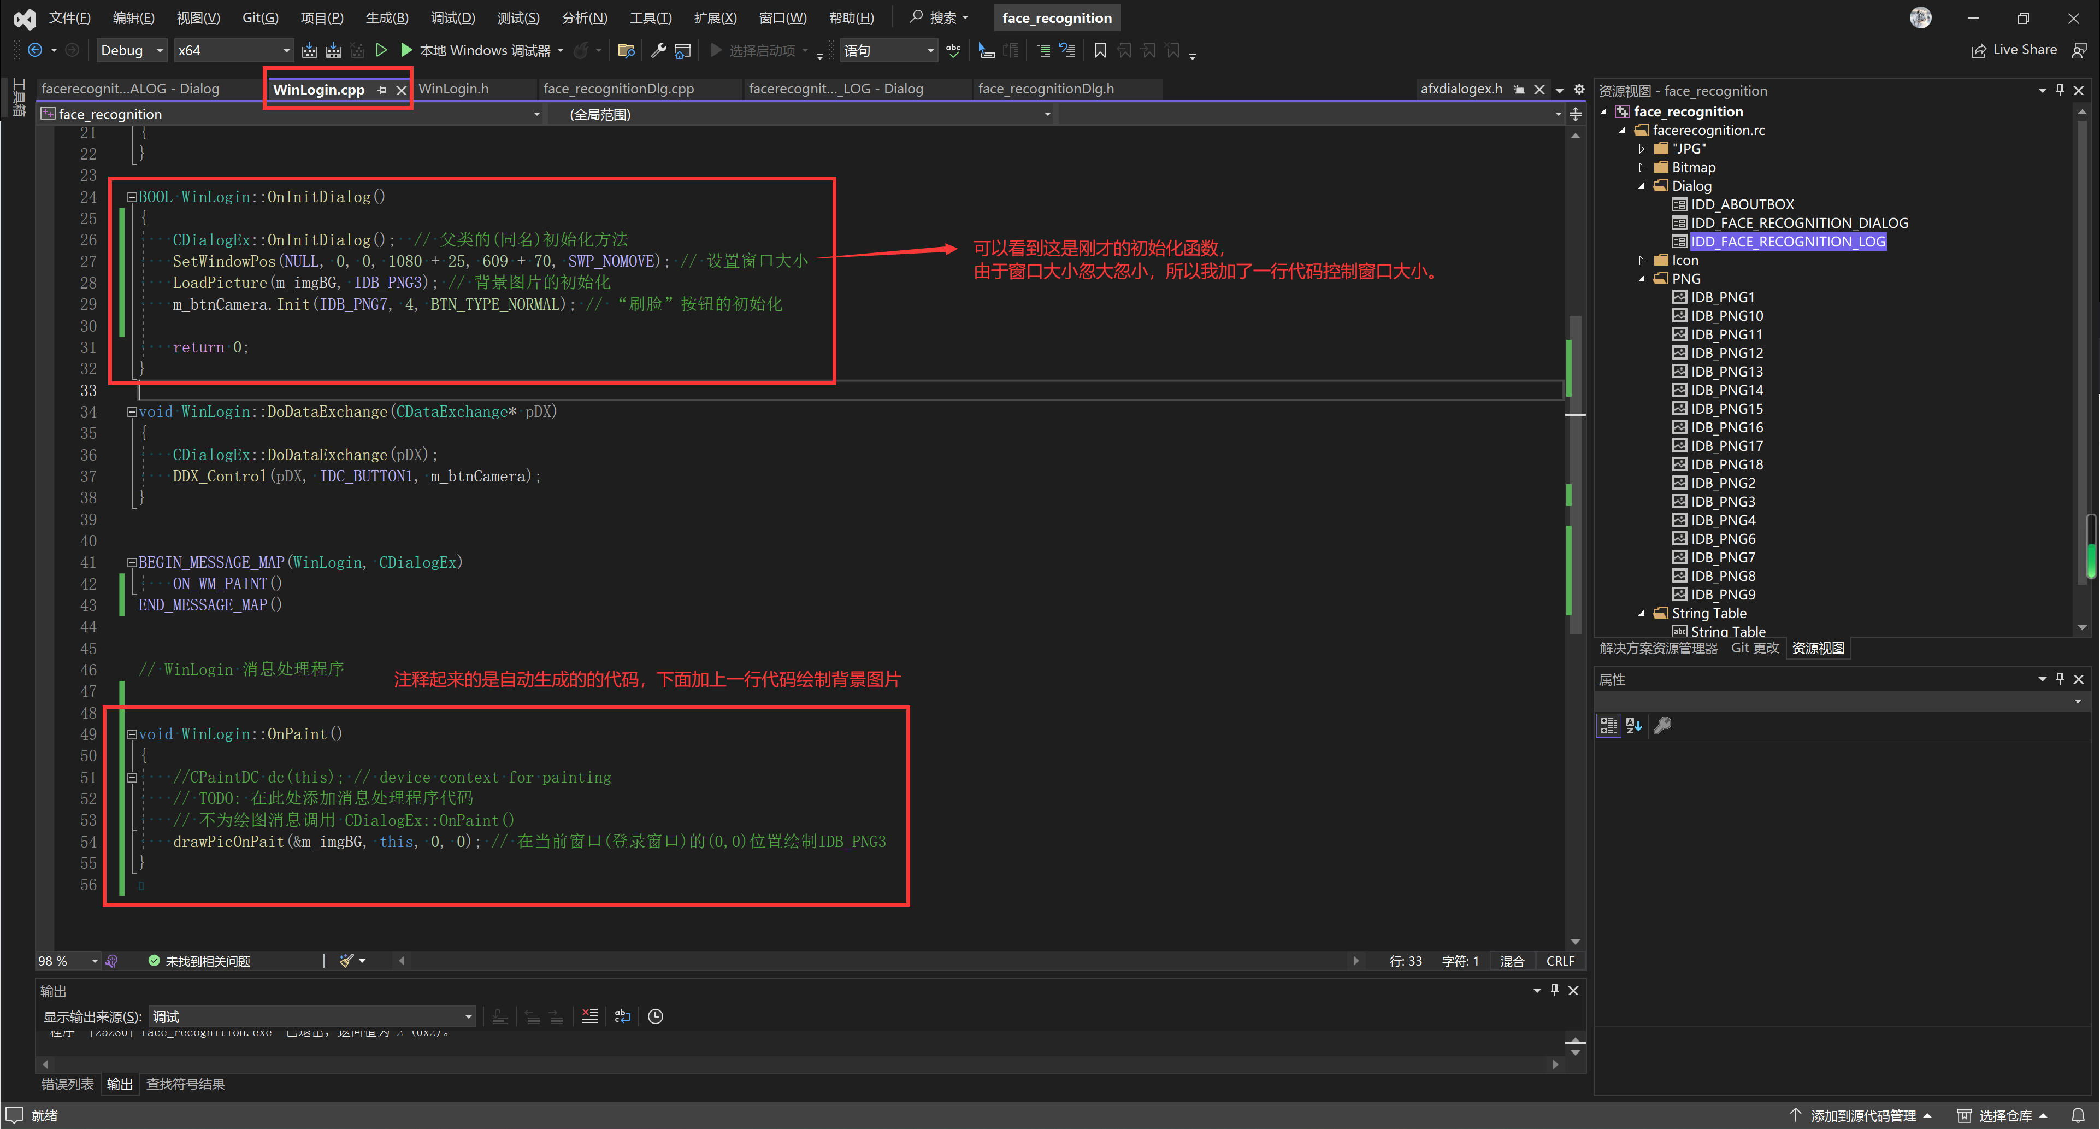Image resolution: width=2100 pixels, height=1129 pixels.
Task: Collapse the PNG resource folder
Action: tap(1642, 279)
